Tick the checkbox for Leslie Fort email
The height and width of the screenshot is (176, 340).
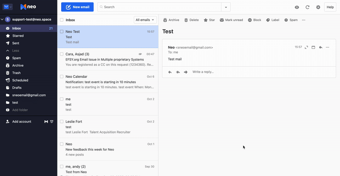coord(62,122)
